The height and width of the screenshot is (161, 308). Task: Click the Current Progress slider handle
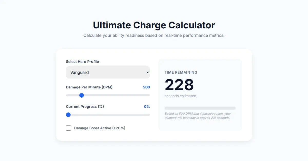[x=68, y=115]
